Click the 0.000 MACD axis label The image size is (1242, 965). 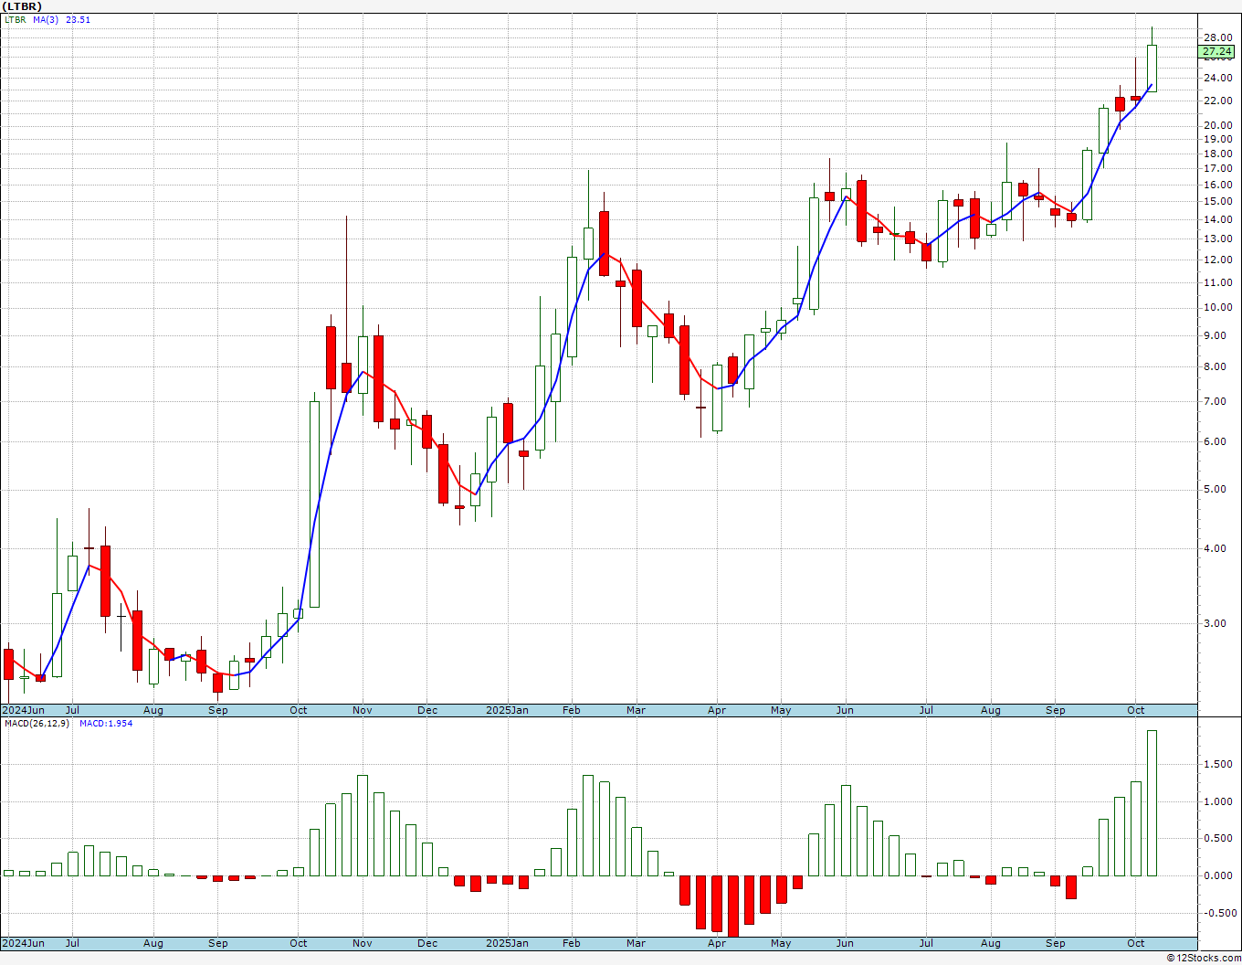[x=1220, y=875]
